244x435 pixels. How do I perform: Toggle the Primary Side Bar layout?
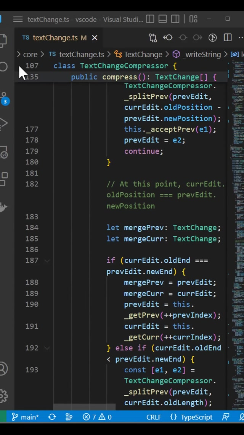pyautogui.click(x=150, y=19)
